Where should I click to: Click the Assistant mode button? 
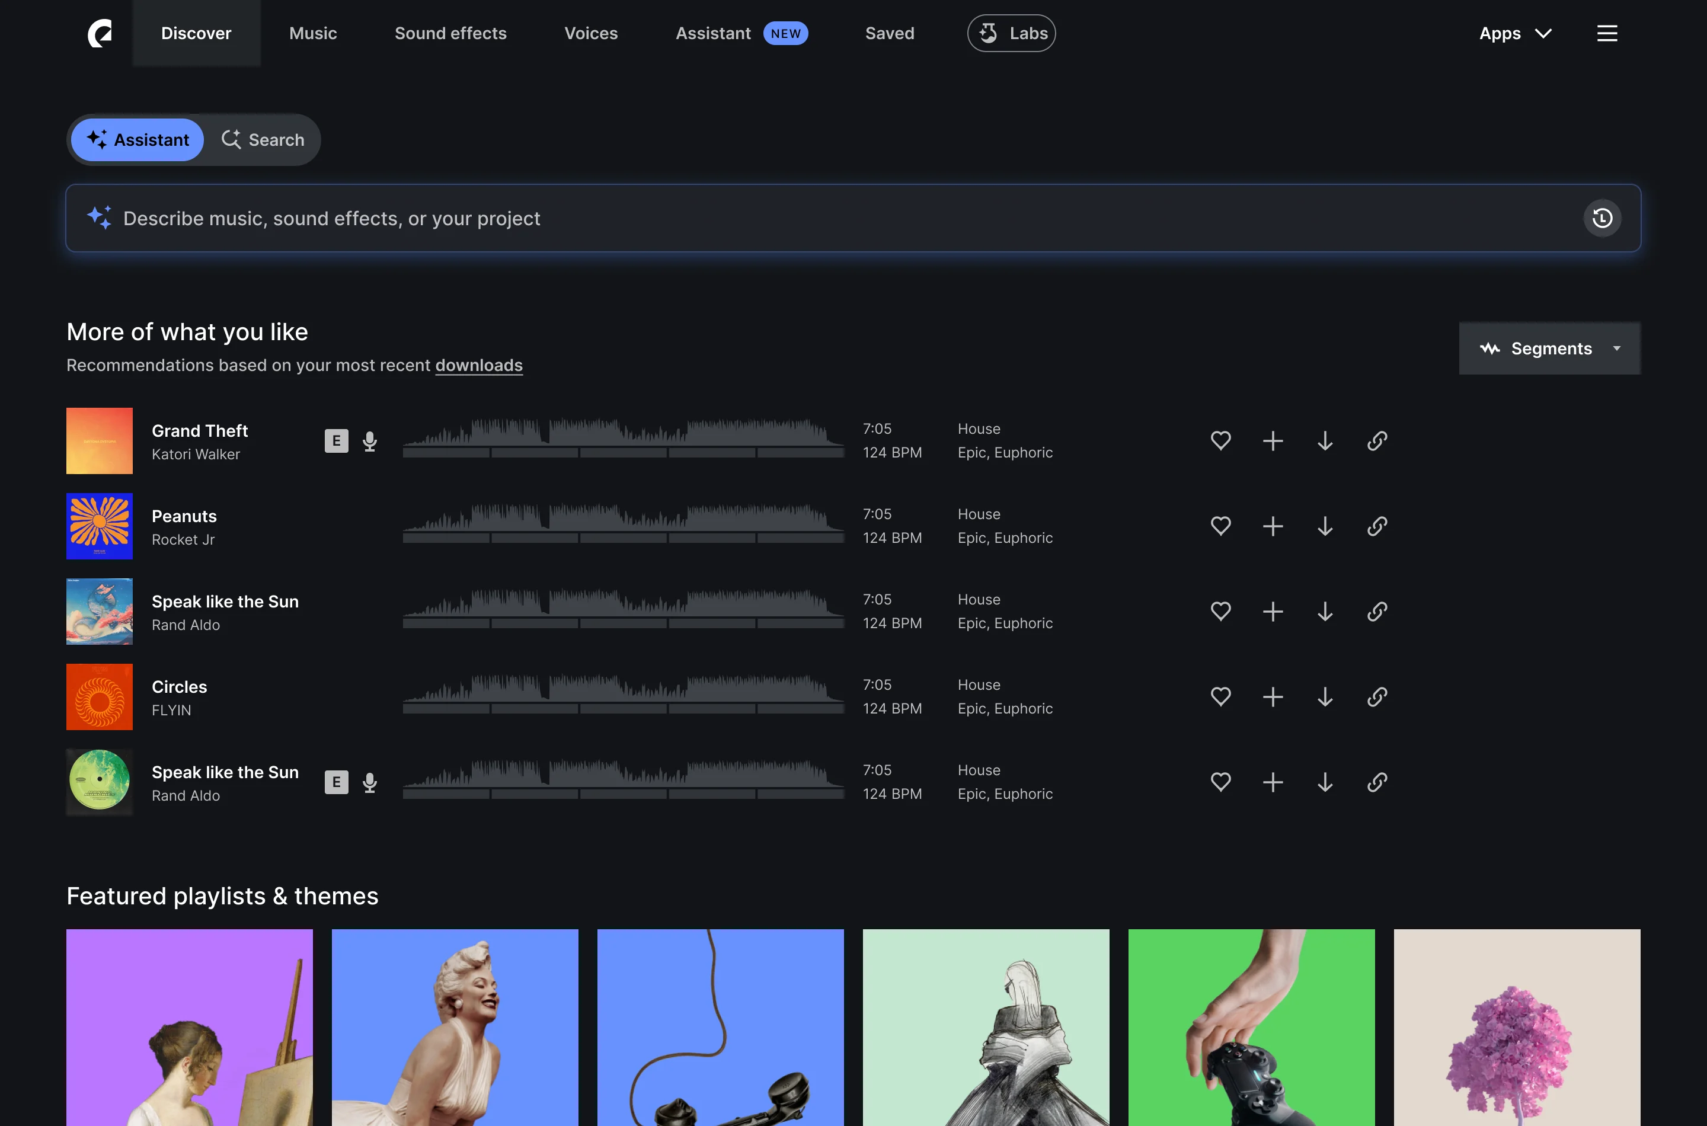tap(138, 140)
